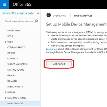Viewport: 107px width, 107px height.
Task: Open GROUPS in the sidebar
Action: pos(11,75)
